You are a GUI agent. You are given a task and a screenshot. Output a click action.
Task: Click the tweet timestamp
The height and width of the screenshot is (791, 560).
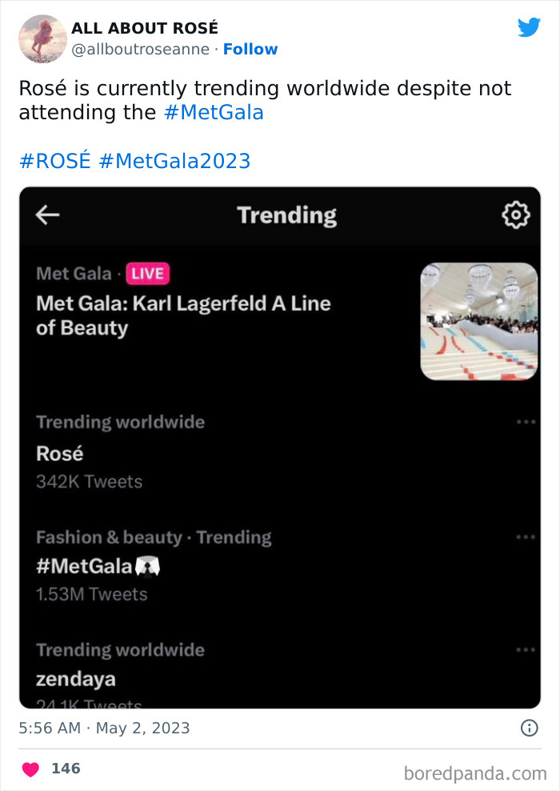103,728
